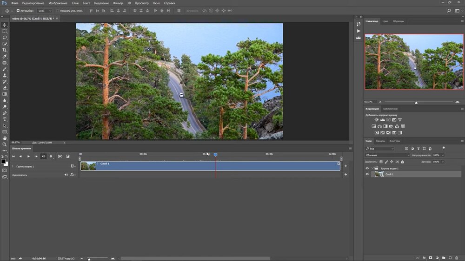Jump to first frame in timeline

pos(13,157)
